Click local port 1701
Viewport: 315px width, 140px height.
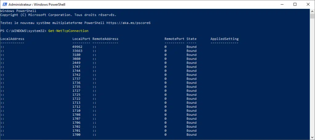tap(76, 131)
